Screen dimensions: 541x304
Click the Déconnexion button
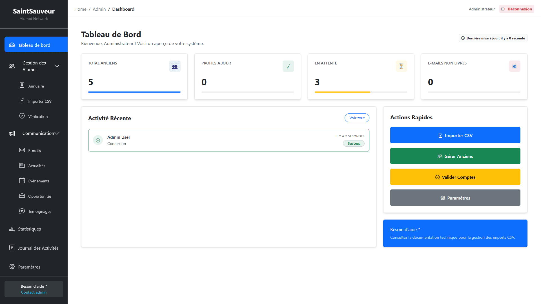(516, 9)
